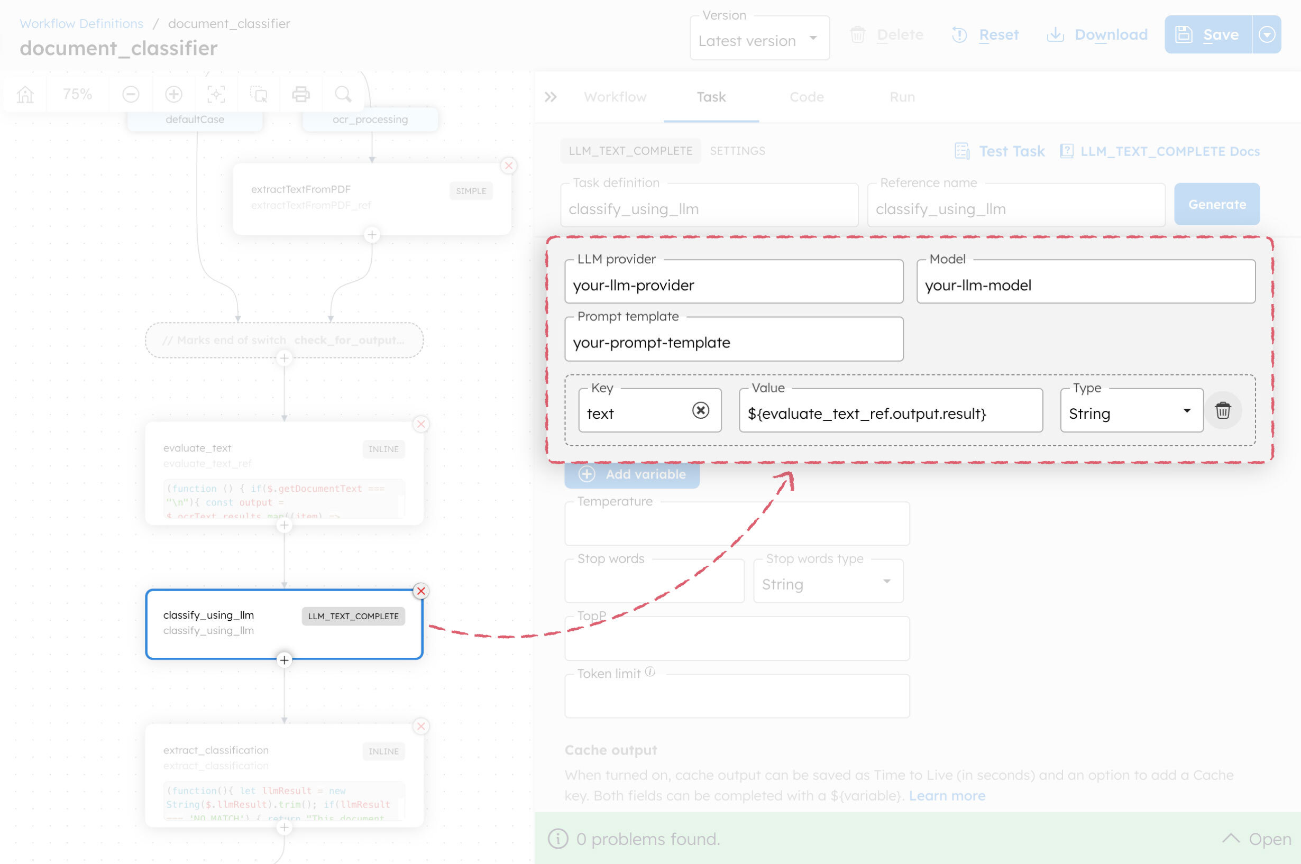Switch to the Code tab
The height and width of the screenshot is (864, 1301).
tap(807, 97)
